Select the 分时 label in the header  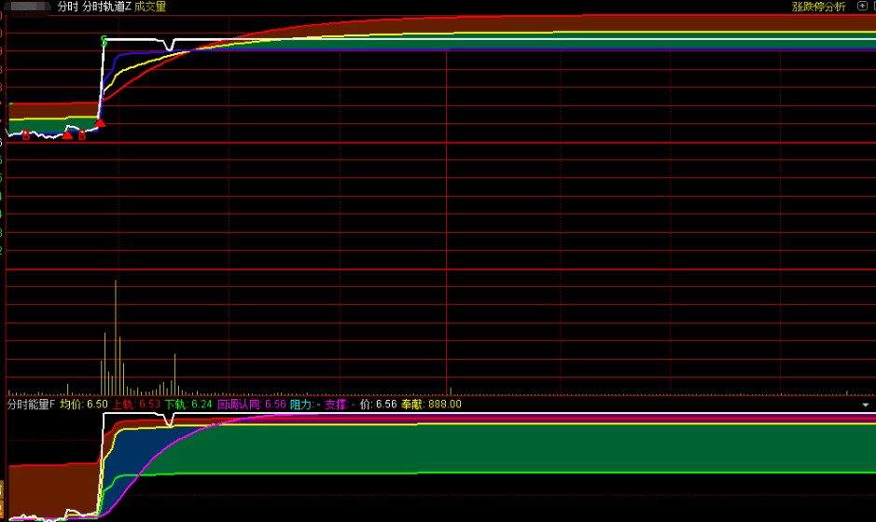(x=67, y=7)
